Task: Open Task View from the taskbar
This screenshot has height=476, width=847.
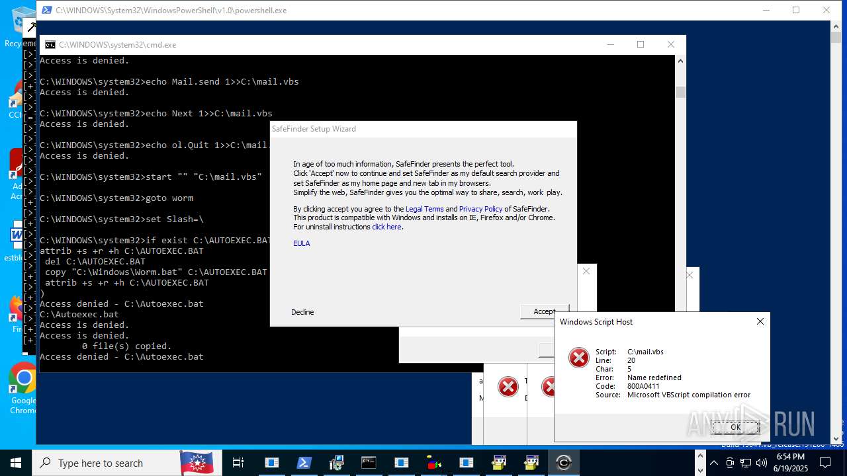Action: (238, 463)
